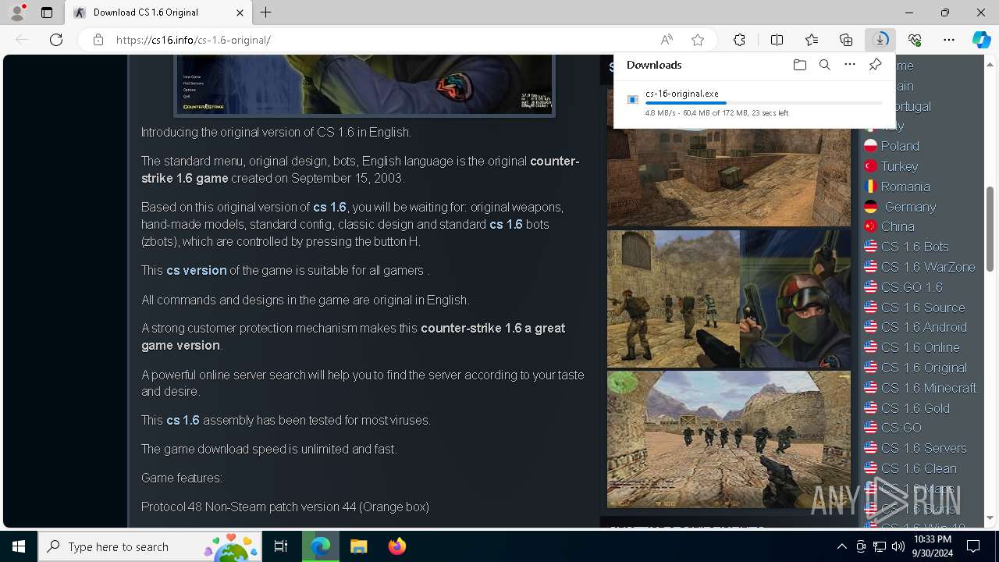999x562 pixels.
Task: Open the CS 1.6 Clean link
Action: tap(919, 468)
